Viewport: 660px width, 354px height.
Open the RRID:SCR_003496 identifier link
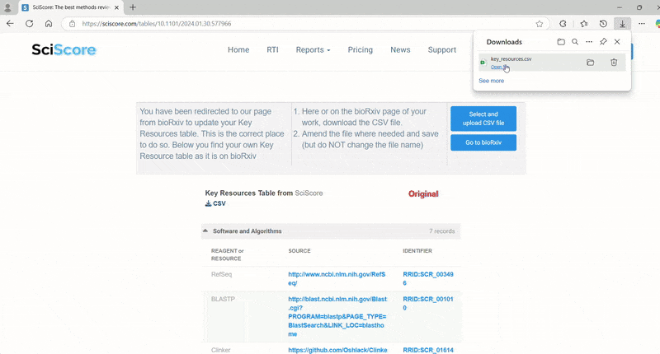(428, 278)
